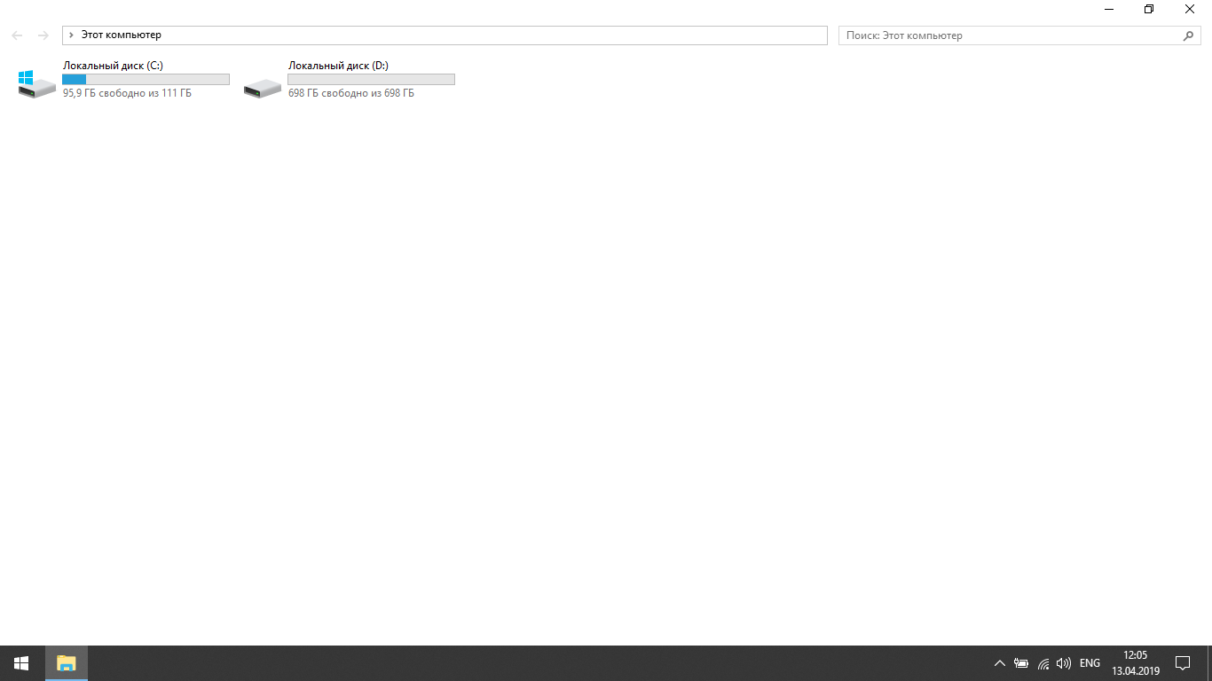Select the Local Disk (C:) drive icon
The width and height of the screenshot is (1212, 681).
tap(37, 83)
